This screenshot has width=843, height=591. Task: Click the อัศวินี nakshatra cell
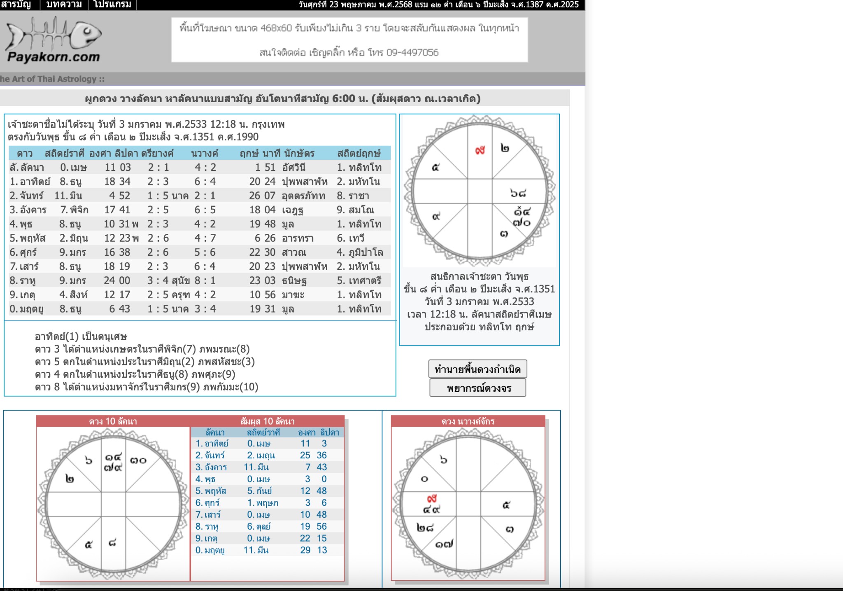point(294,167)
